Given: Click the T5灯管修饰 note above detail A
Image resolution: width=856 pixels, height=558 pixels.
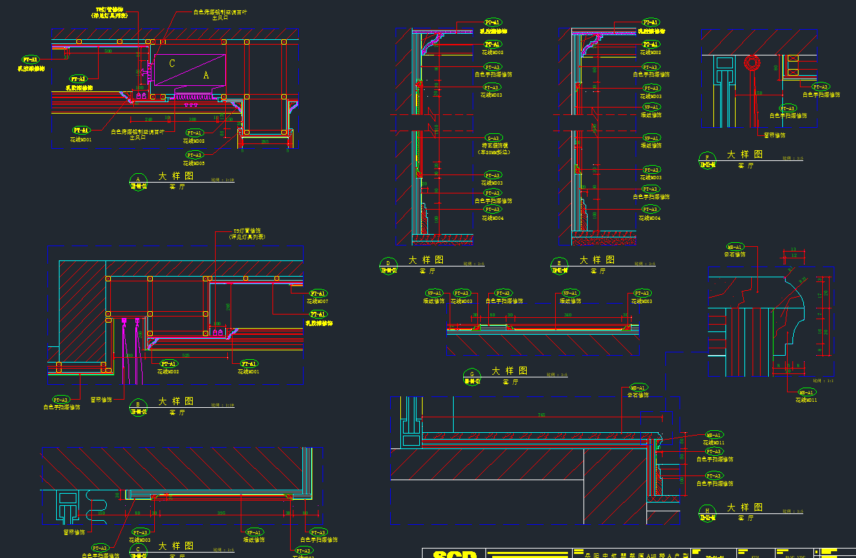Looking at the screenshot, I should pyautogui.click(x=110, y=10).
